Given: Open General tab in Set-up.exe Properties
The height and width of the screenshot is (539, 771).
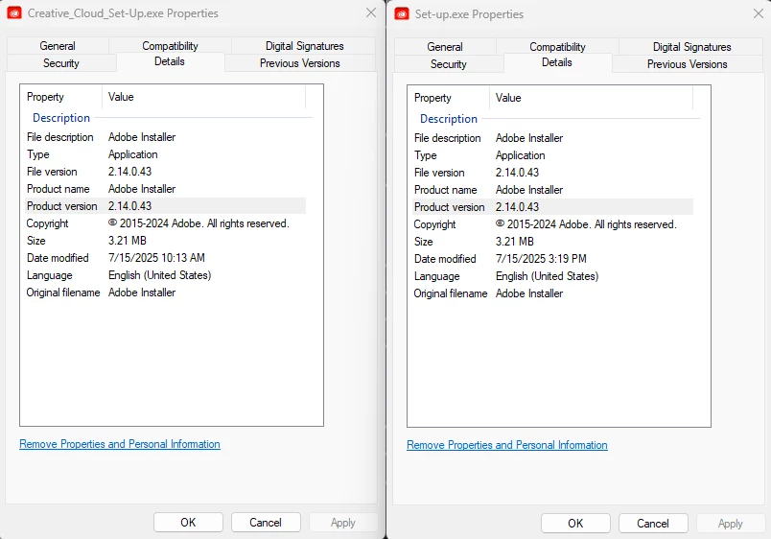Looking at the screenshot, I should (445, 47).
